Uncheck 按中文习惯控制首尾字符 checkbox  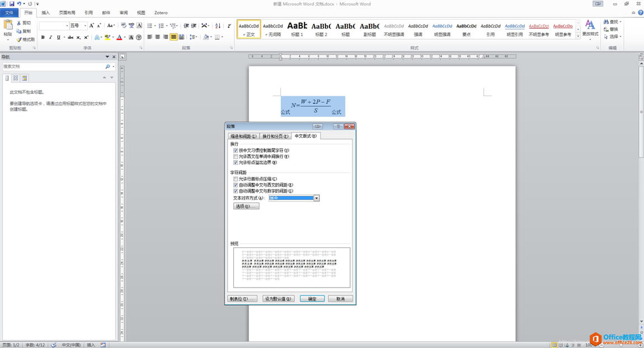tap(236, 151)
